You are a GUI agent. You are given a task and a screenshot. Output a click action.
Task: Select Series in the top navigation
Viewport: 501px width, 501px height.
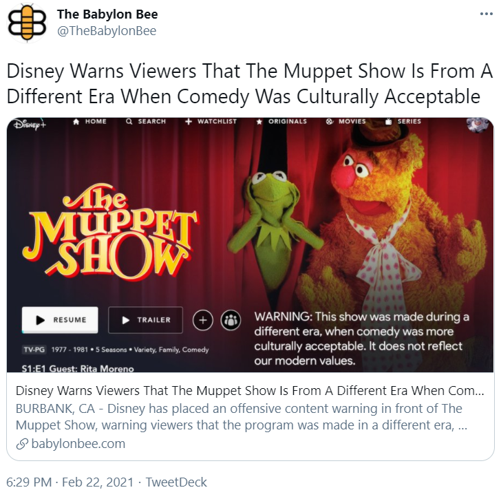click(403, 121)
